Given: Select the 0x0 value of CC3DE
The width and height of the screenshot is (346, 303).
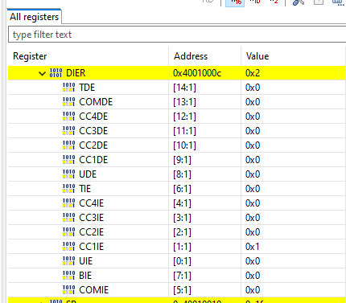Looking at the screenshot, I should point(253,131).
